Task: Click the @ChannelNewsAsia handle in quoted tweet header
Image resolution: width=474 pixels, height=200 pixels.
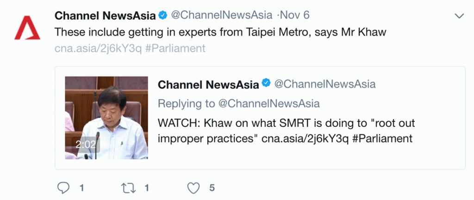Action: [x=325, y=84]
